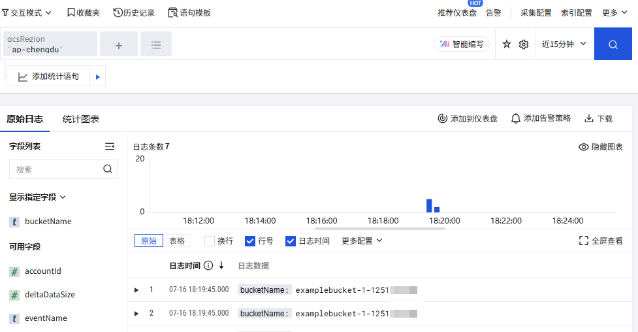Screen dimensions: 638x332
Task: Uncheck the 日志时间 checkbox
Action: 291,241
